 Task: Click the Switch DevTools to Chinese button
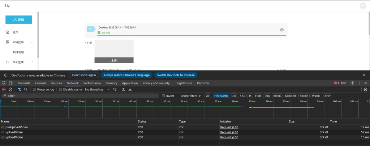pyautogui.click(x=176, y=75)
